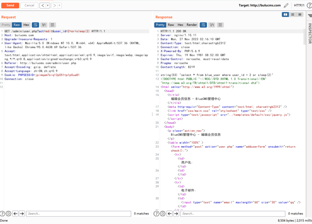Click the Target: http://bulucms.com label
This screenshot has width=312, height=224.
(260, 5)
